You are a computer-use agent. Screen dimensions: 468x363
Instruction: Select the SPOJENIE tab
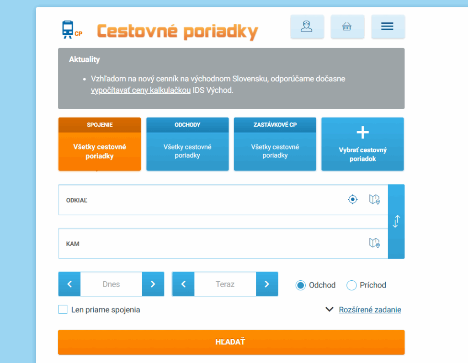pyautogui.click(x=99, y=144)
